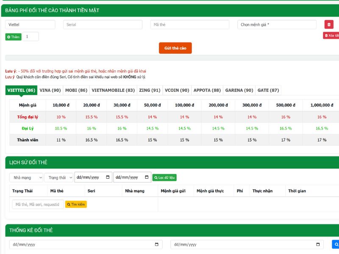The width and height of the screenshot is (339, 254).
Task: Switch to the ZING (91) tab
Action: pyautogui.click(x=150, y=90)
